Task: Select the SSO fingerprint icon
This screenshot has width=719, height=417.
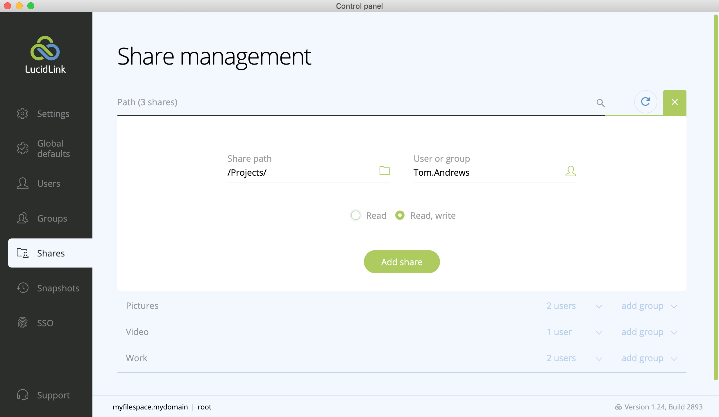Action: (22, 323)
